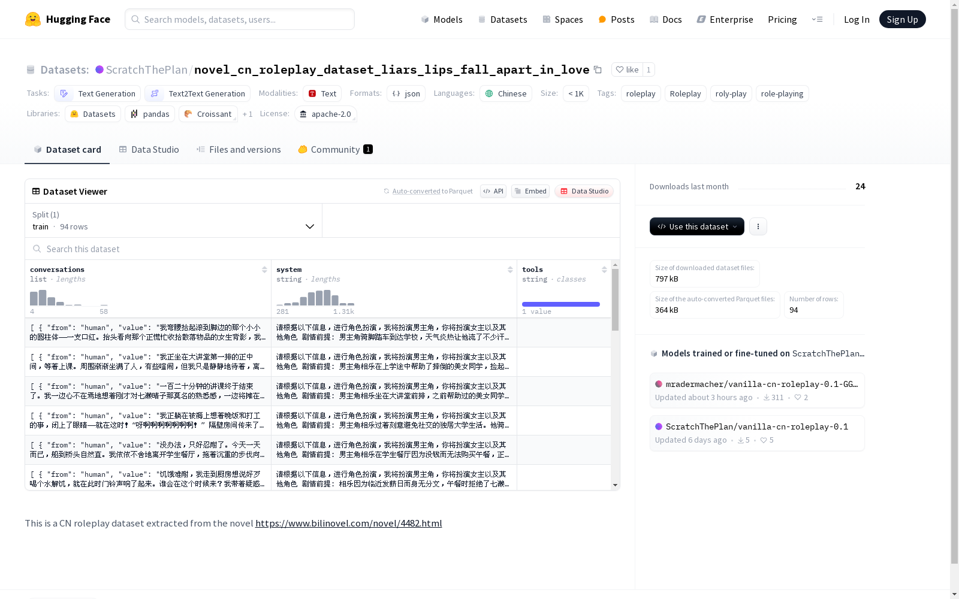Click the conversations cell starting 没办法，只好忍耐了
Screen dimensions: 959x599
[x=148, y=450]
